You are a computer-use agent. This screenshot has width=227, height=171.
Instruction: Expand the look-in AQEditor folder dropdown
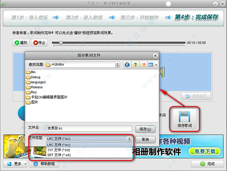pyautogui.click(x=117, y=65)
